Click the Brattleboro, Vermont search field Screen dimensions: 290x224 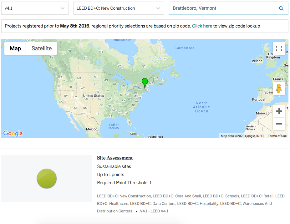(x=222, y=8)
